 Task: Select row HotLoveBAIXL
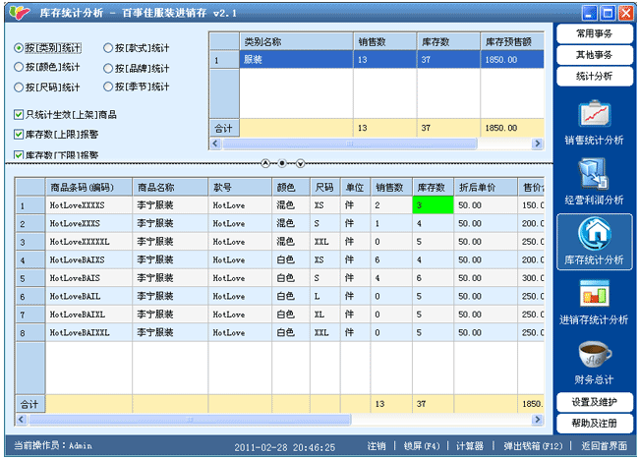[x=280, y=314]
